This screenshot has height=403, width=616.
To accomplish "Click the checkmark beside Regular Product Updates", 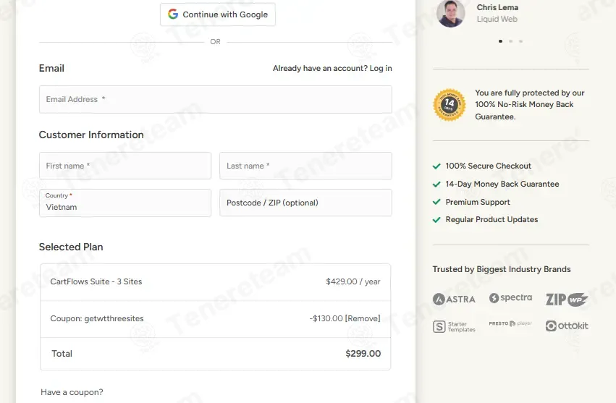I will [436, 219].
